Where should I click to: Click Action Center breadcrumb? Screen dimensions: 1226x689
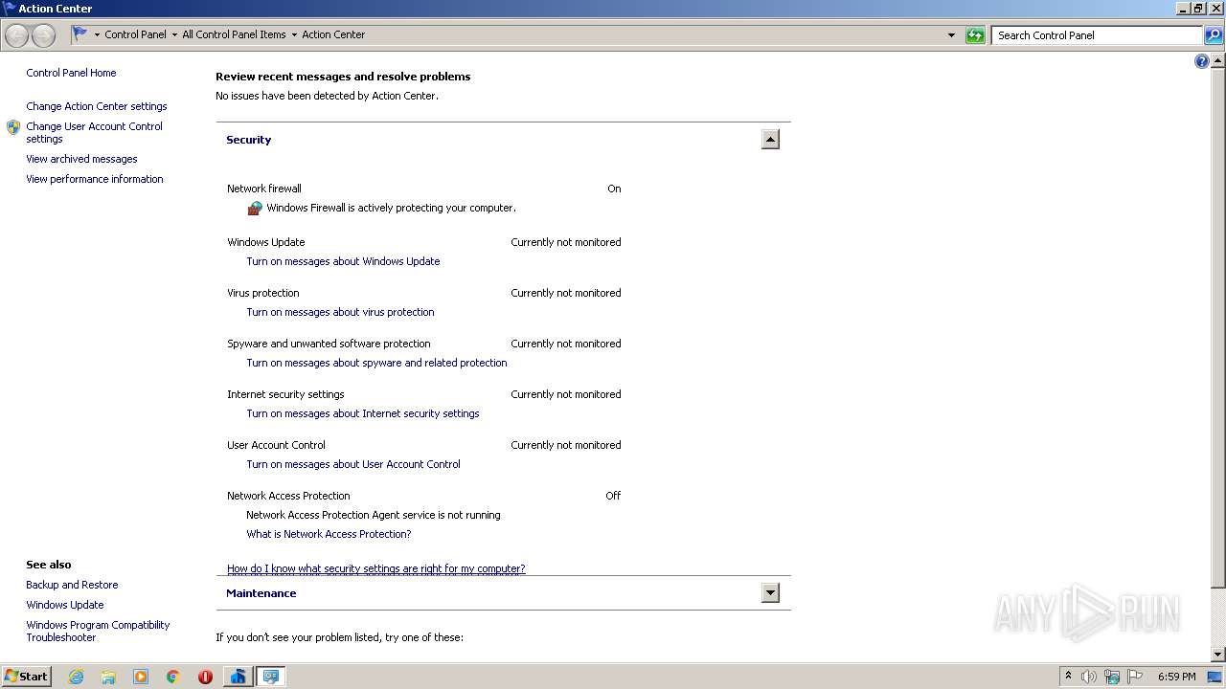pos(333,34)
